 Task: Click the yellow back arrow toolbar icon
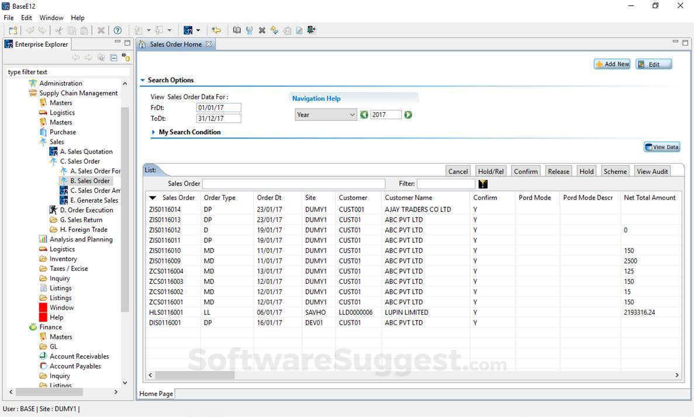tap(216, 30)
